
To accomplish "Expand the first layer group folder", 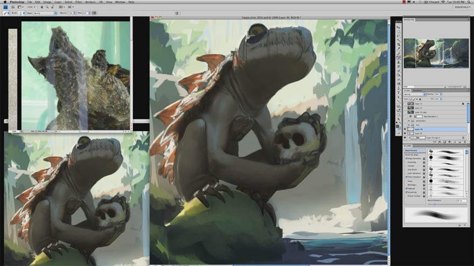I will pos(409,120).
